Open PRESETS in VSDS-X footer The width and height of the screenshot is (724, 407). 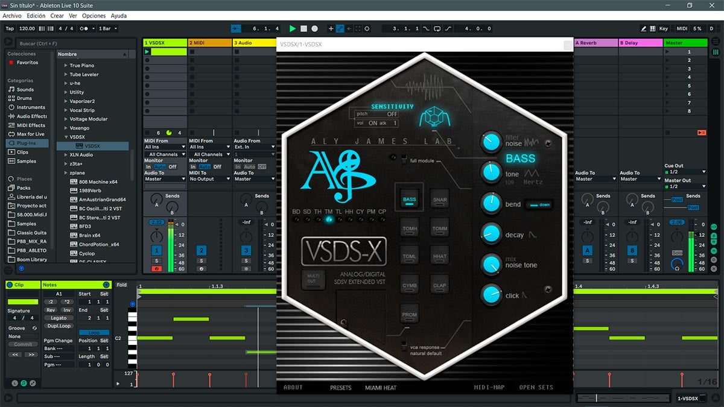(x=340, y=388)
